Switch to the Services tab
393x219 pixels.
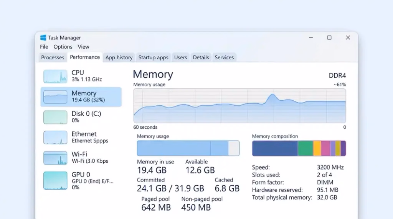click(224, 57)
